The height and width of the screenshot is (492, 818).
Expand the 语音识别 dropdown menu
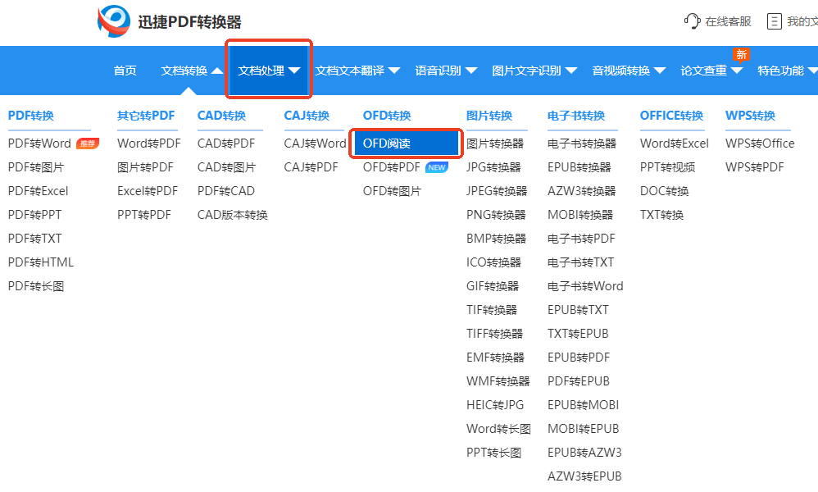point(439,71)
